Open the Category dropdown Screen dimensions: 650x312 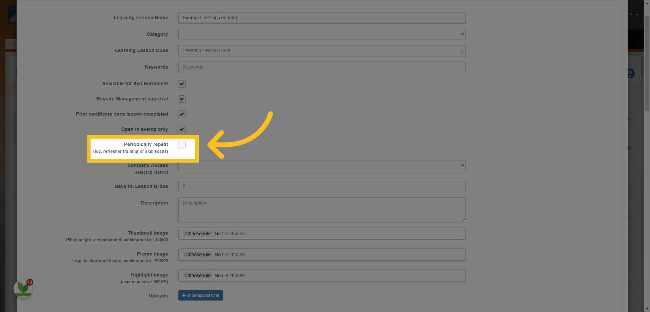(322, 34)
